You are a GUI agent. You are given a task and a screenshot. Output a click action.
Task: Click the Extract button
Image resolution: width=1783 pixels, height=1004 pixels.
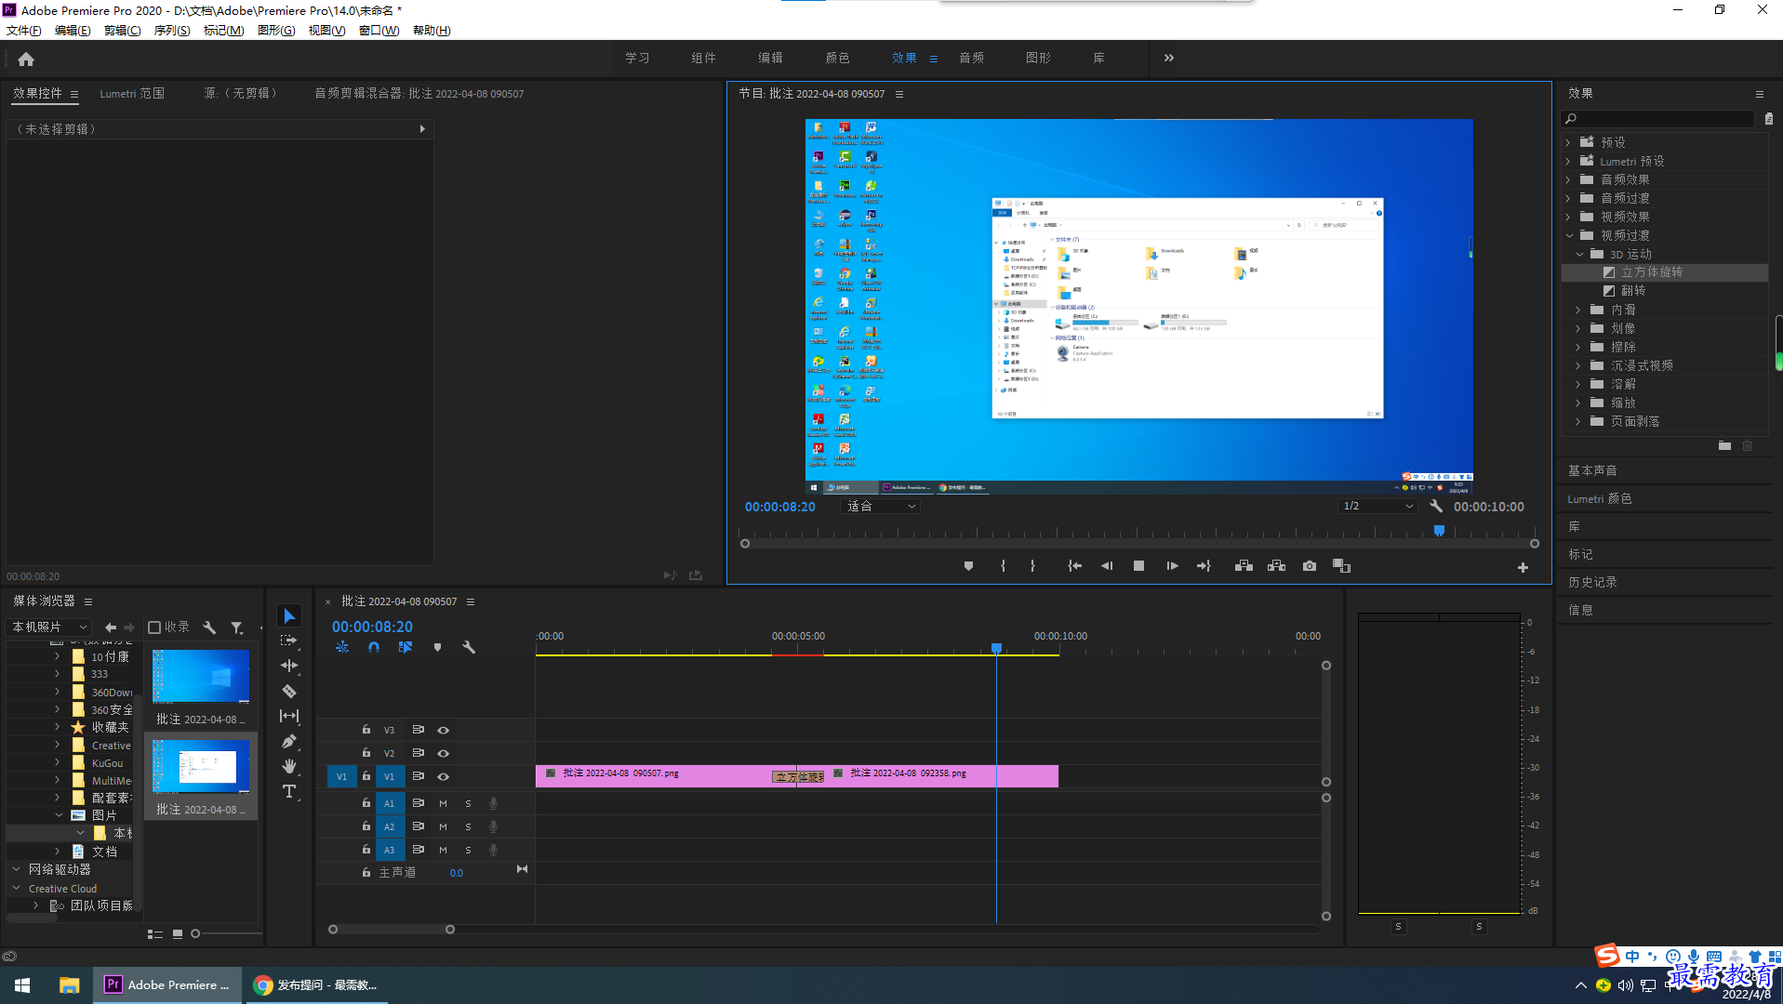coord(1276,566)
